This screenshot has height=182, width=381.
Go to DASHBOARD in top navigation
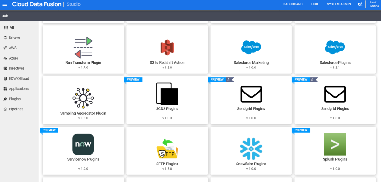(x=293, y=4)
